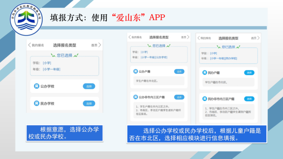Image resolution: width=283 pixels, height=159 pixels.
Task: Open 首页 in the right phone screen
Action: 254,38
